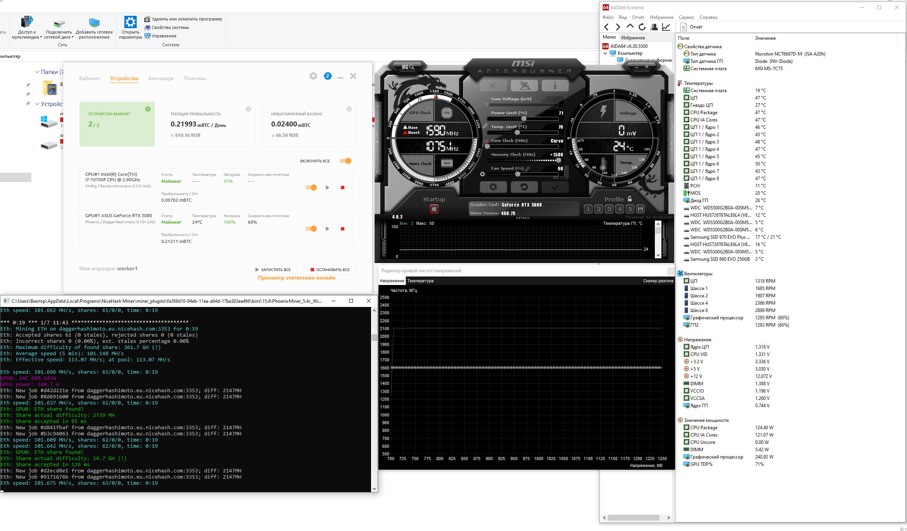Viewport: 907px width, 531px height.
Task: Open Afterburner settings gear button
Action: coord(493,187)
